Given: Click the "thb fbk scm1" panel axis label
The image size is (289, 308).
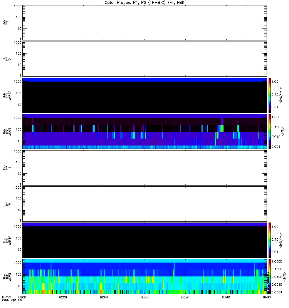Looking at the screenshot, I should (7, 131).
